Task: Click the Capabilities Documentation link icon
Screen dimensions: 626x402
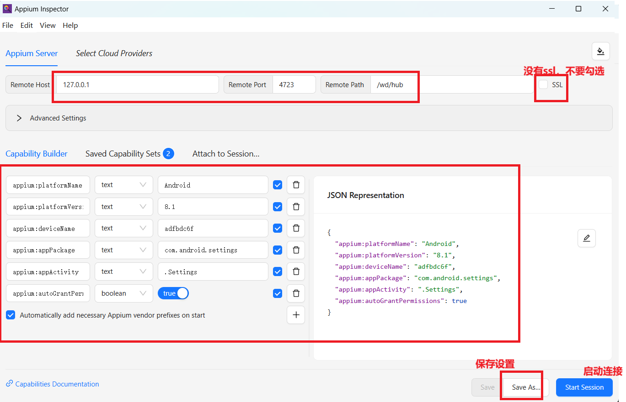Action: (9, 384)
